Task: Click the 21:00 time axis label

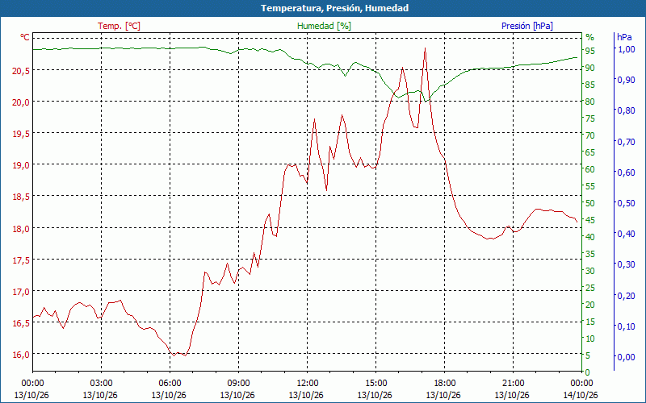Action: [513, 384]
